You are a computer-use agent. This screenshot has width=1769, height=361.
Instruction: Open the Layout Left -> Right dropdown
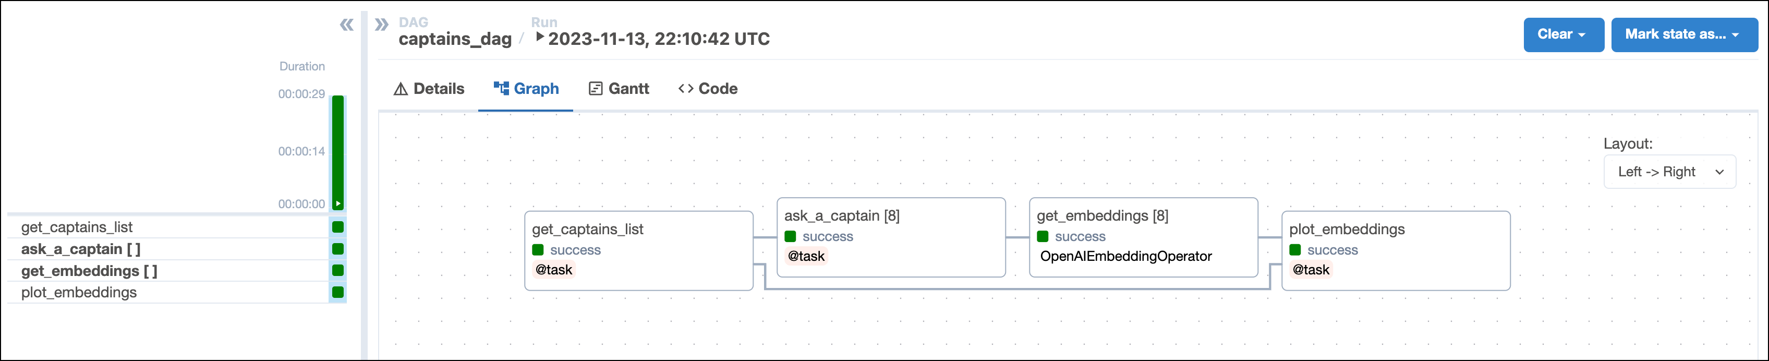1669,172
